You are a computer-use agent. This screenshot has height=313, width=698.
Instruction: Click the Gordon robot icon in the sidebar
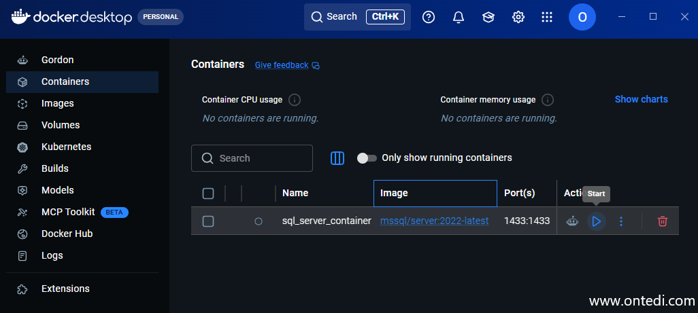coord(22,60)
